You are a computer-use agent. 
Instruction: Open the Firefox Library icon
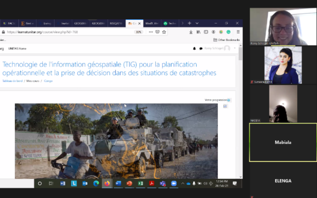point(199,32)
